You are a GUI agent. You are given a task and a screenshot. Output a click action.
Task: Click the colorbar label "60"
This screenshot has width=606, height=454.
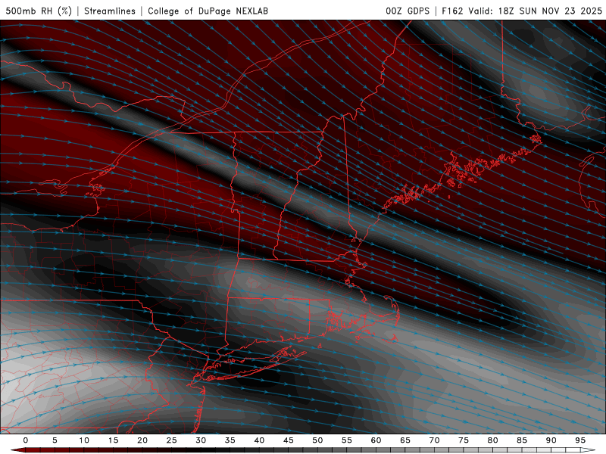pyautogui.click(x=376, y=440)
